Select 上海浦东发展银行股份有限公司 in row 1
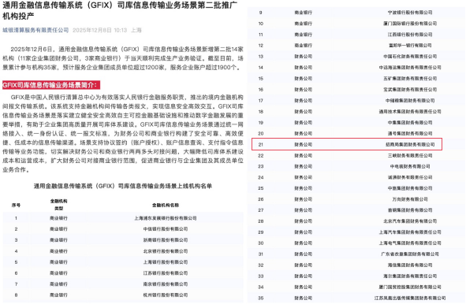 [x=166, y=218]
